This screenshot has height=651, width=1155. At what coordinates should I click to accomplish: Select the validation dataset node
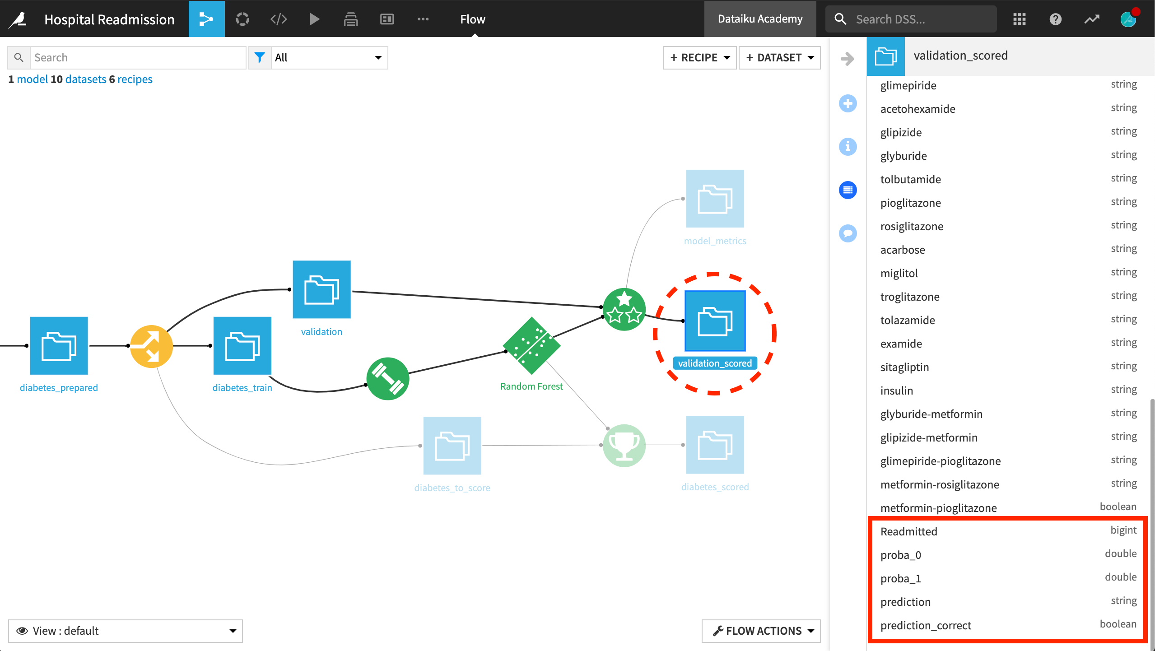click(x=321, y=289)
